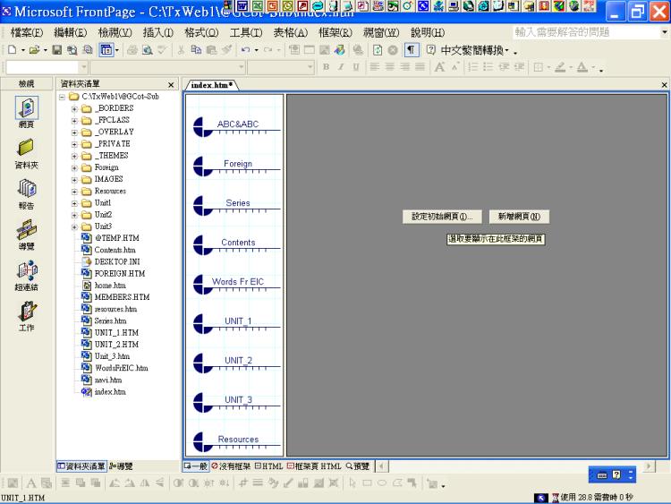Open the 導覽 (Navigation) view icon

(x=26, y=231)
